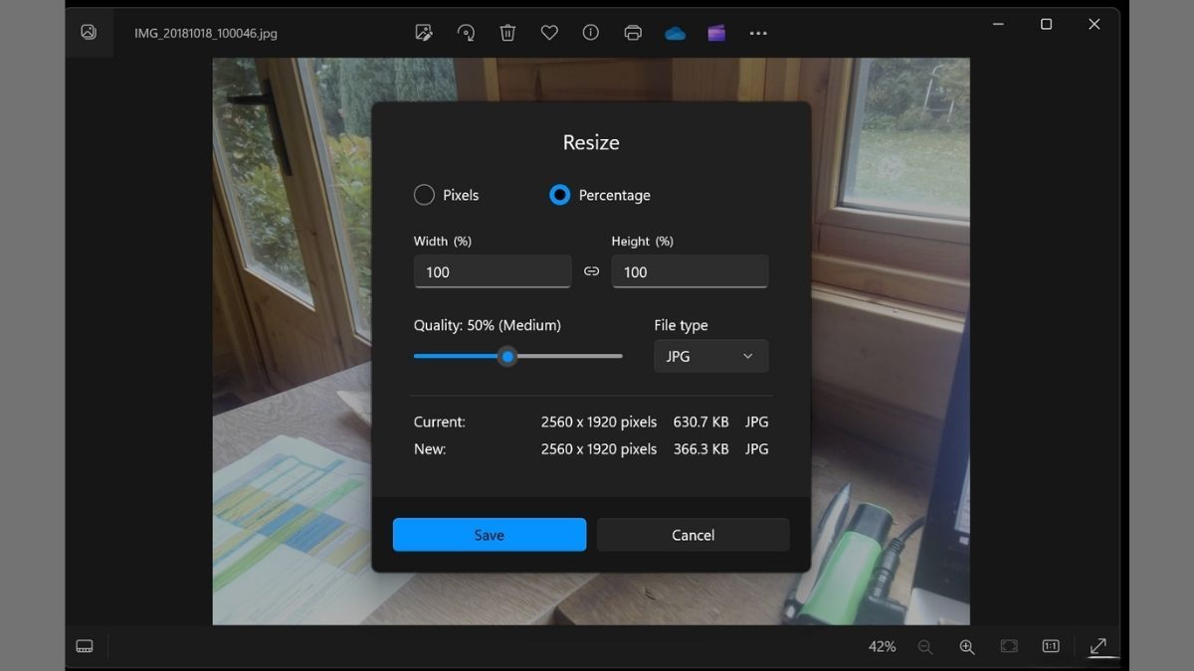Screen dimensions: 1194x671
Task: View the image at actual size
Action: click(1050, 646)
